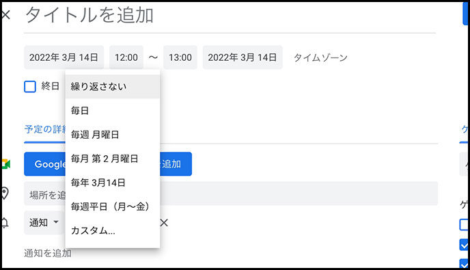Screen dimensions: 470x270
Task: Select 繰り返さない from the repeat menu
Action: [113, 87]
